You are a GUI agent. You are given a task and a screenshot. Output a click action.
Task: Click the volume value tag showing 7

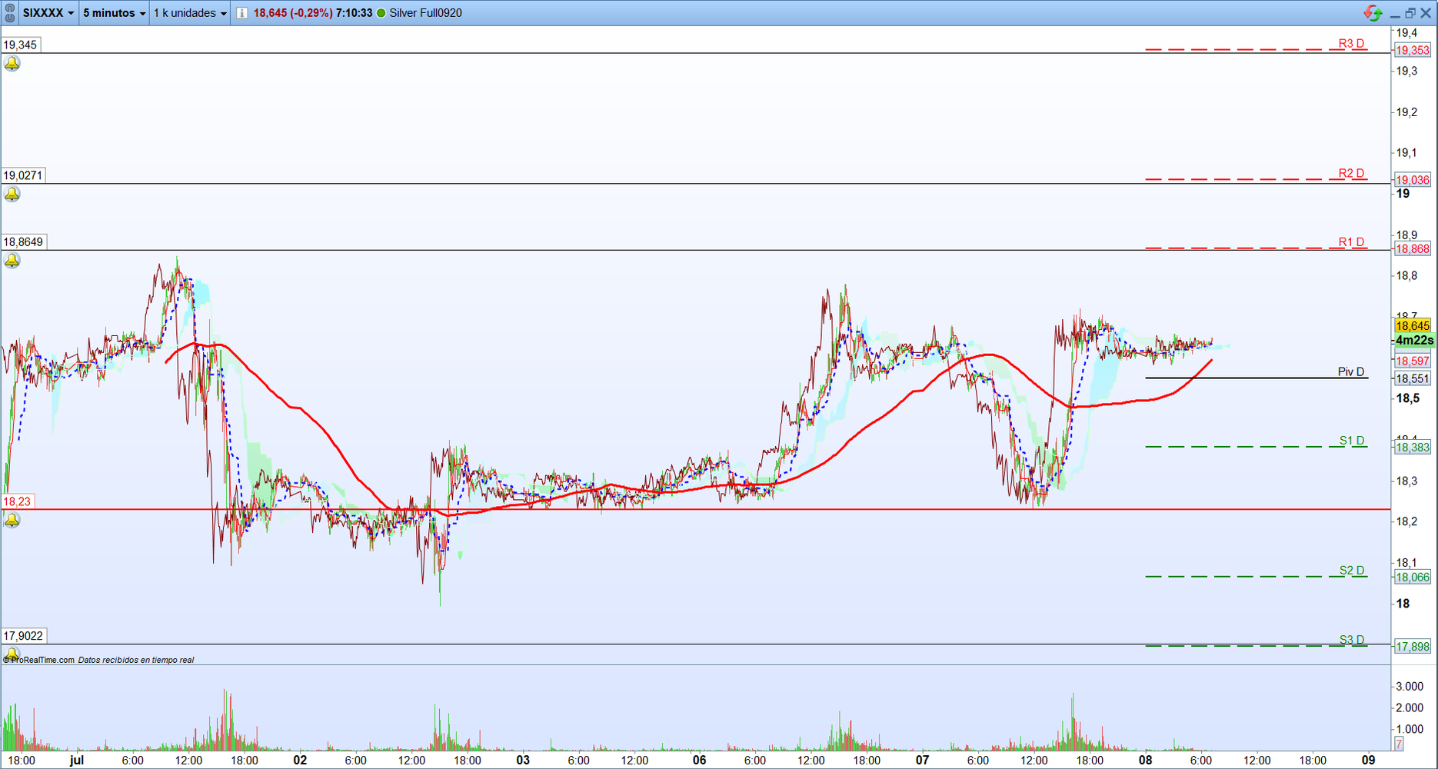(x=1399, y=744)
